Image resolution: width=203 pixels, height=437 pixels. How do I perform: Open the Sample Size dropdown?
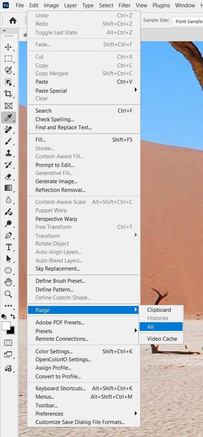[x=187, y=21]
